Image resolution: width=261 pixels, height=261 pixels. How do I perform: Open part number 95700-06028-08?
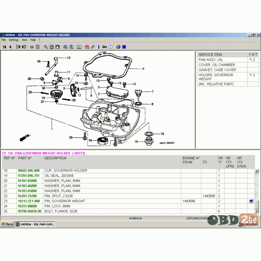(x=30, y=211)
